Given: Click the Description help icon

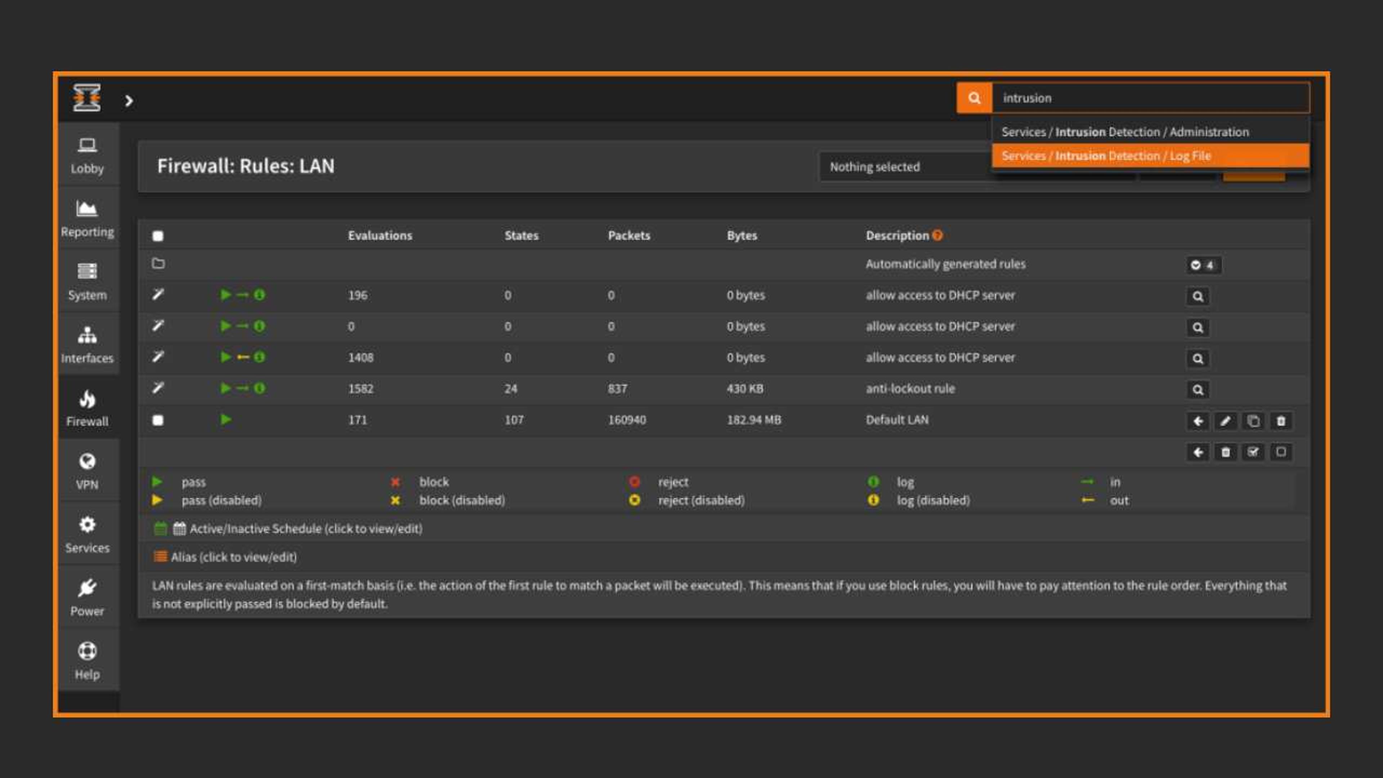Looking at the screenshot, I should (937, 235).
